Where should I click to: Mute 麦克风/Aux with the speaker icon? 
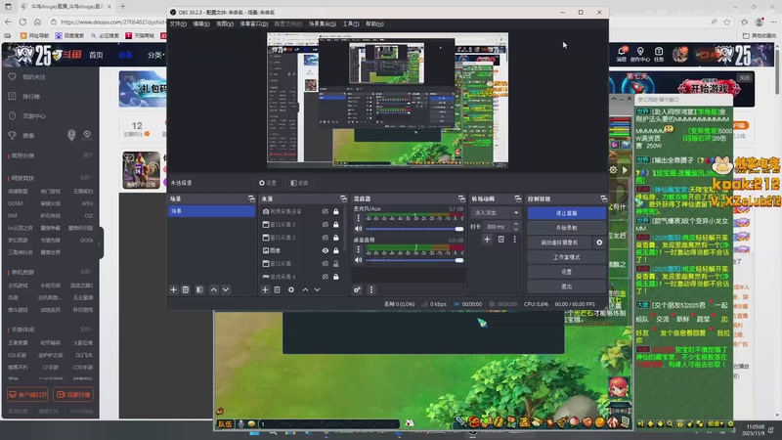point(358,229)
